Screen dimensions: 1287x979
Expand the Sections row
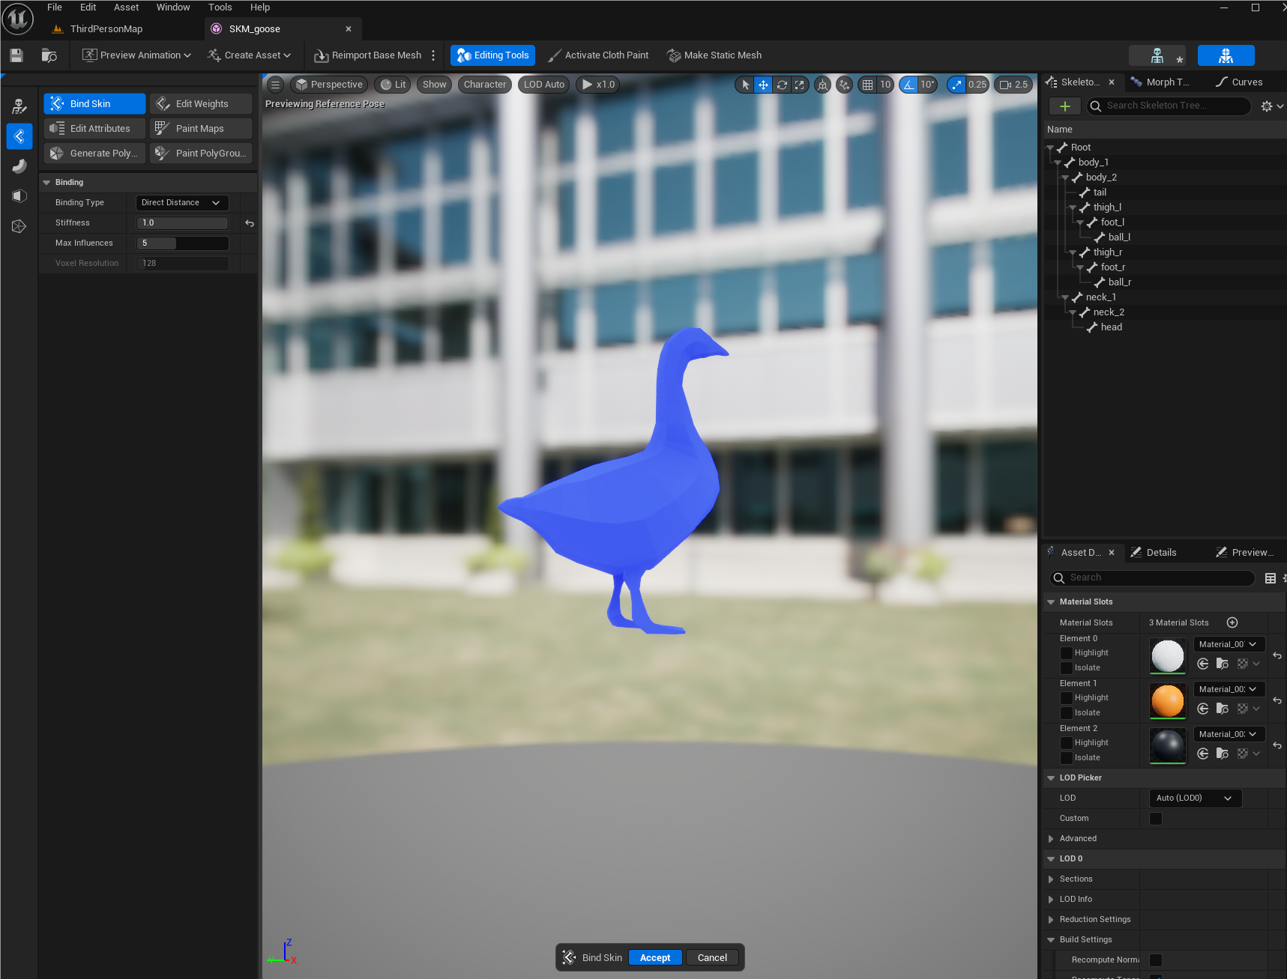click(x=1051, y=879)
